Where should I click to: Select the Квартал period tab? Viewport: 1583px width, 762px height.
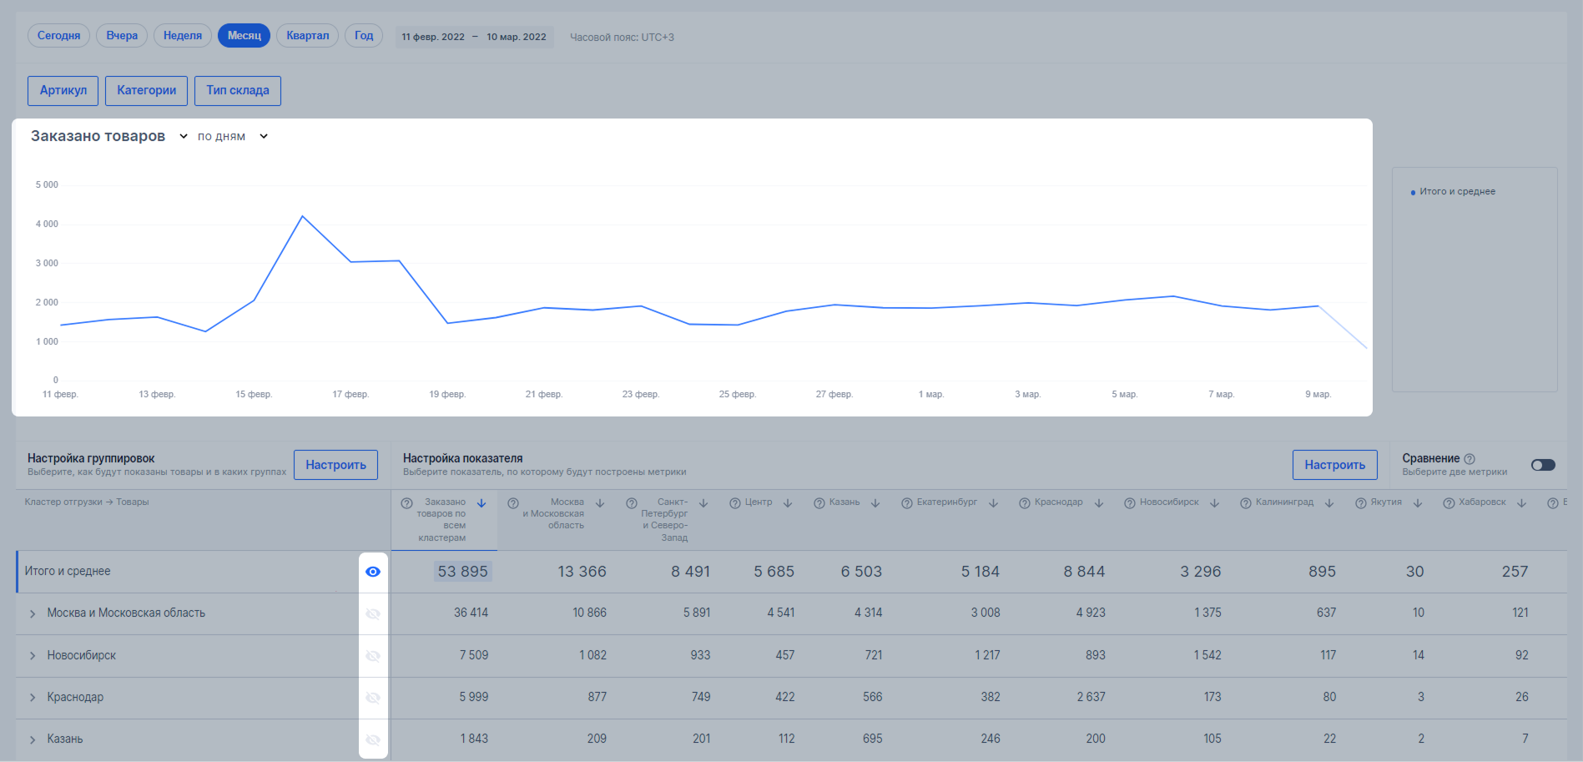click(307, 36)
